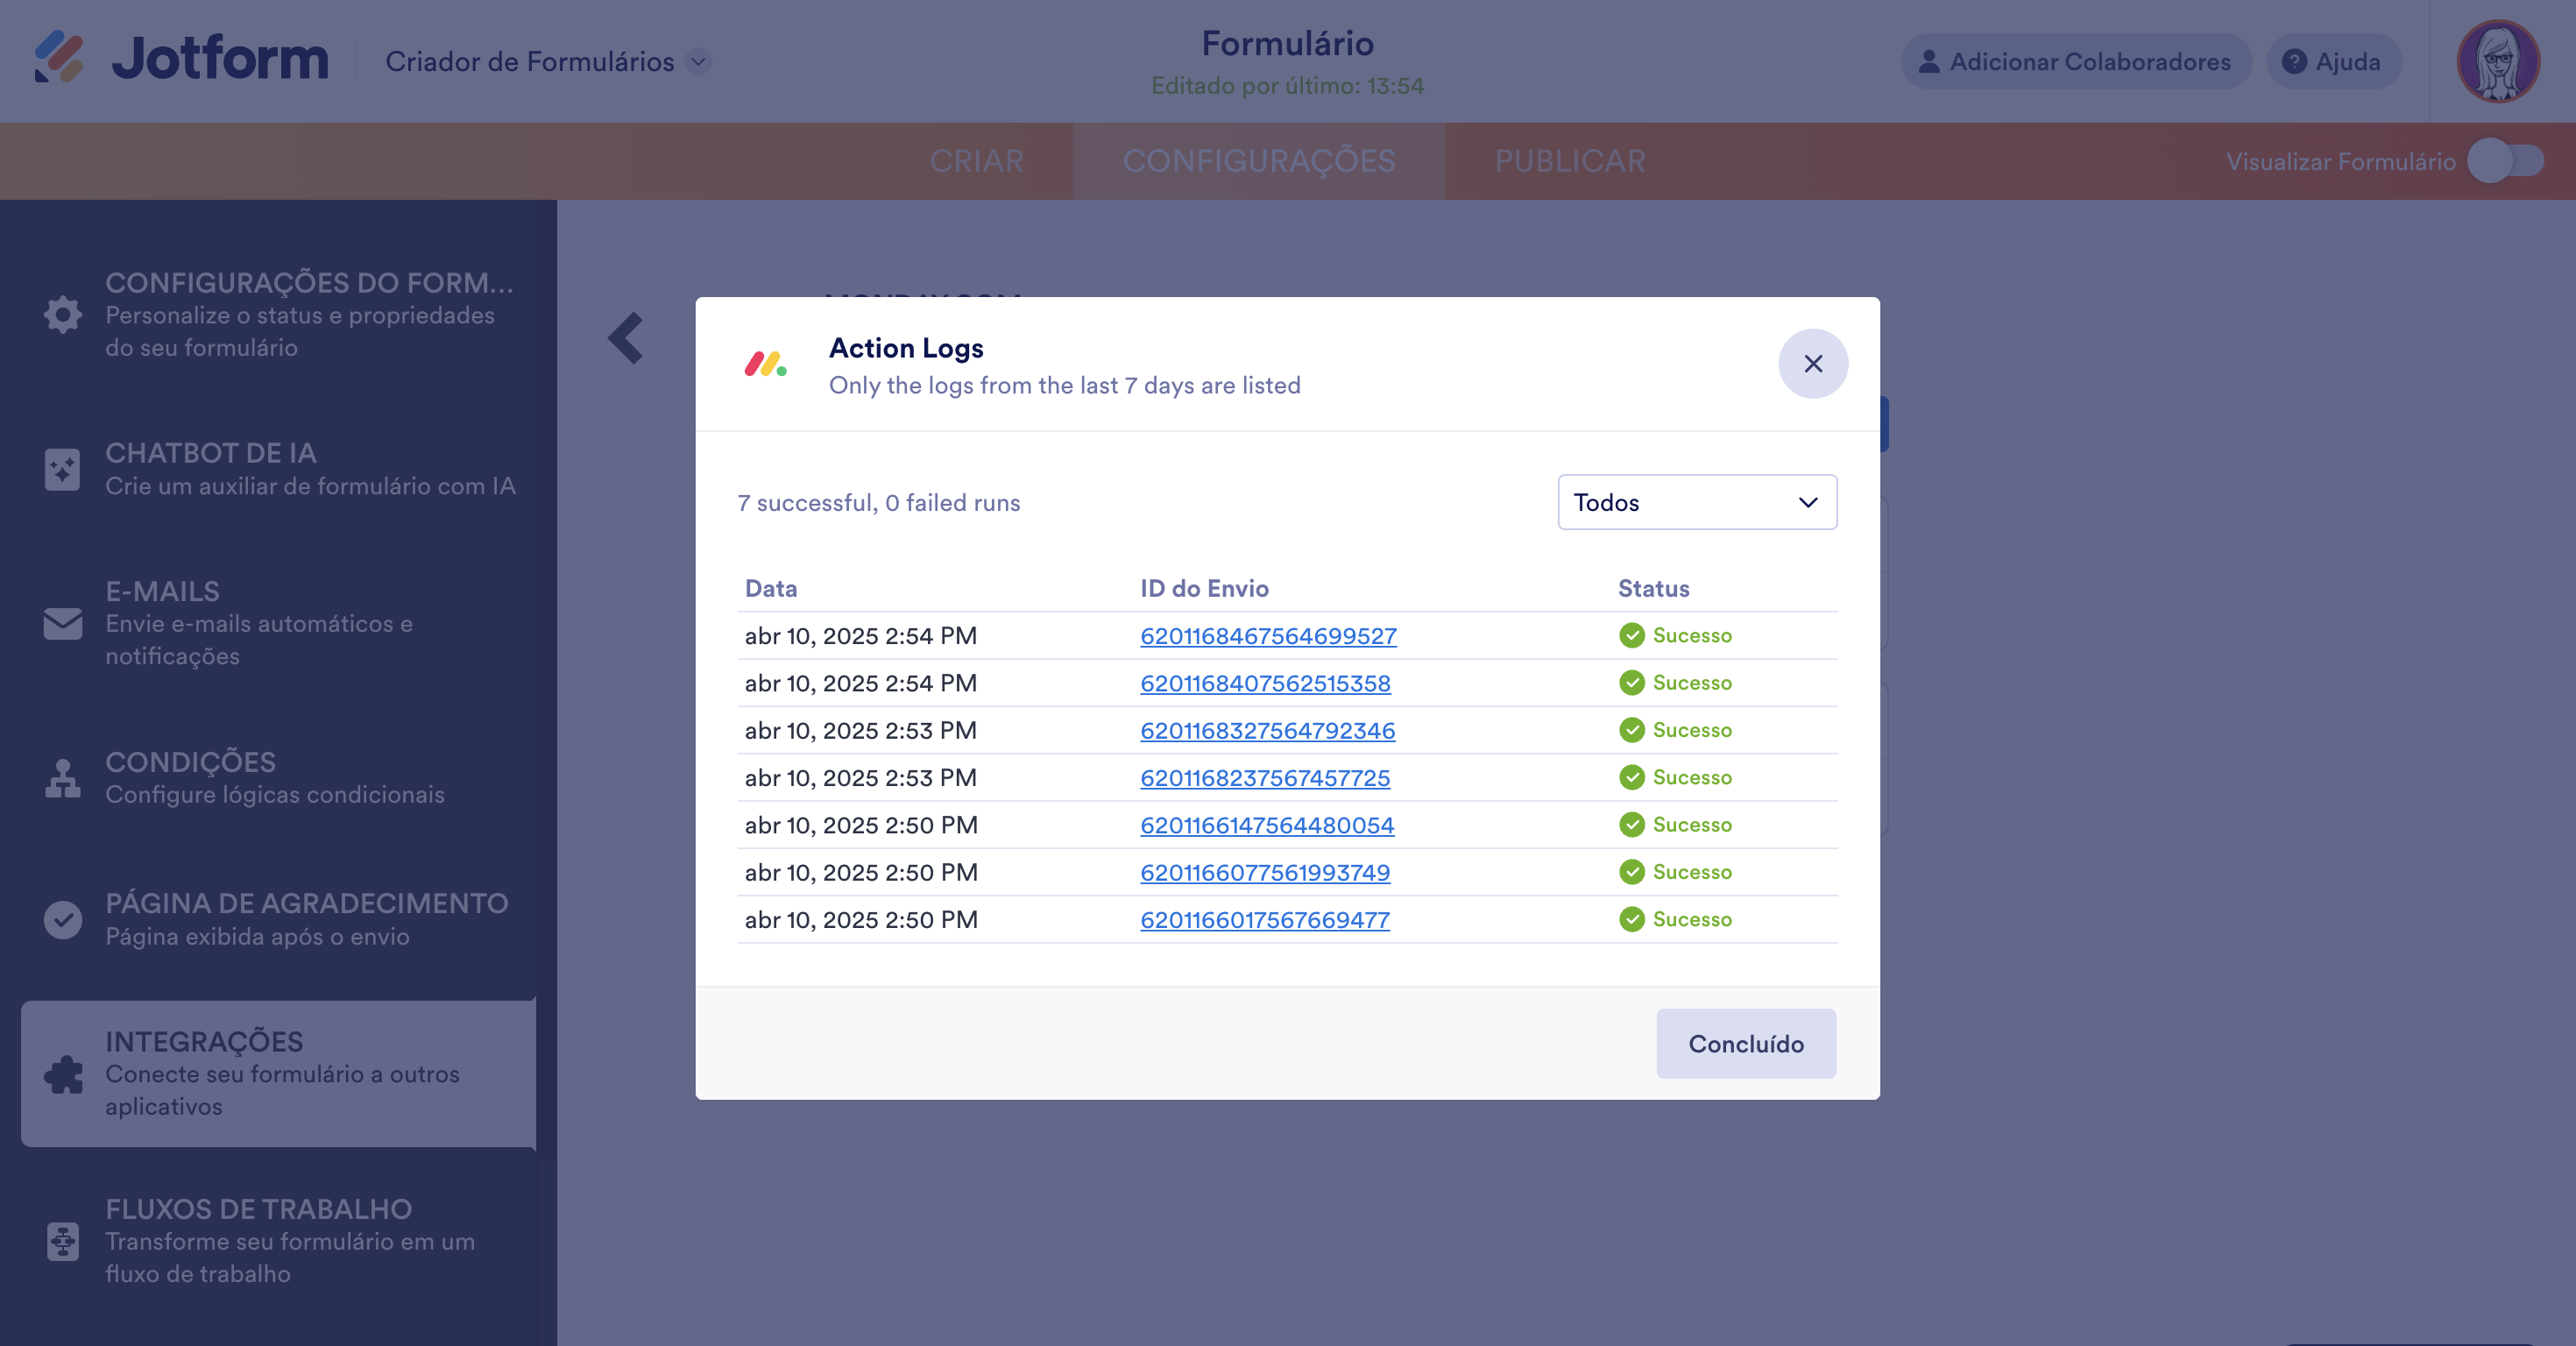Open the E-mails sidebar section

[x=278, y=623]
